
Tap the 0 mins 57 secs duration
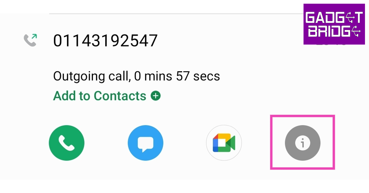pyautogui.click(x=177, y=76)
